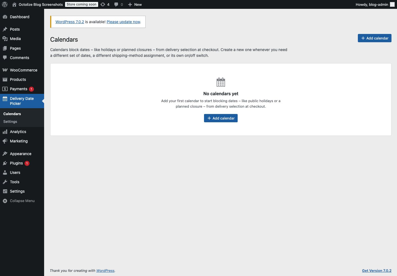397x276 pixels.
Task: Click the Marketing megaphone icon
Action: point(5,141)
